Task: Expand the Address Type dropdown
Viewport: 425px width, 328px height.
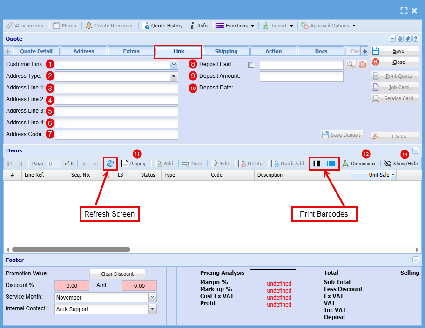Action: (174, 76)
